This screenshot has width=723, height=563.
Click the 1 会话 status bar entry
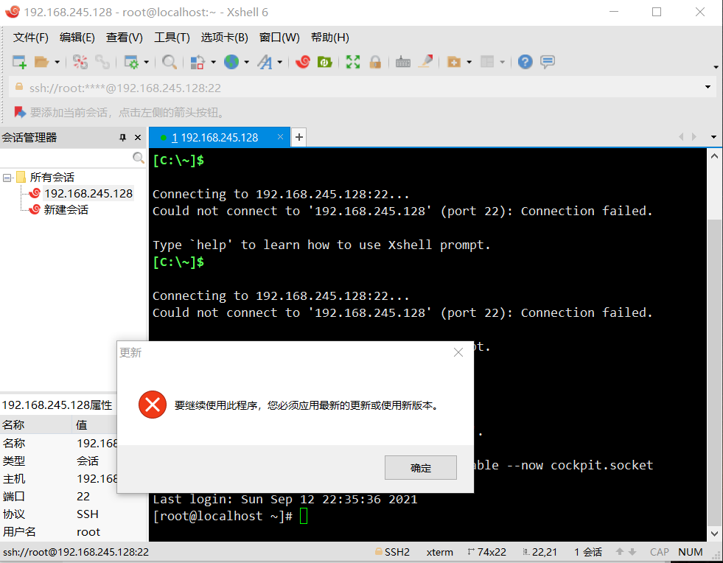[x=588, y=553]
